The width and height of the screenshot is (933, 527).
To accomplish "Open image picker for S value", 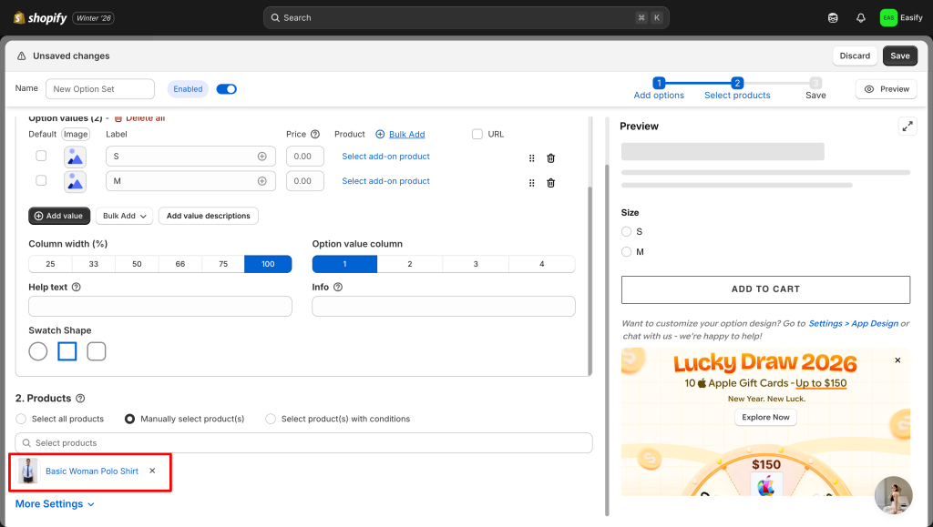I will [x=75, y=157].
